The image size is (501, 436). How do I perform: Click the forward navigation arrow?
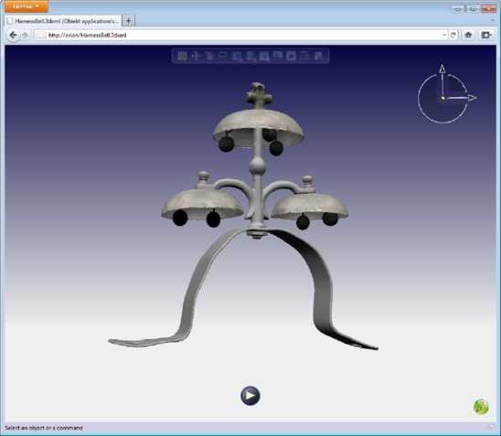coord(26,35)
